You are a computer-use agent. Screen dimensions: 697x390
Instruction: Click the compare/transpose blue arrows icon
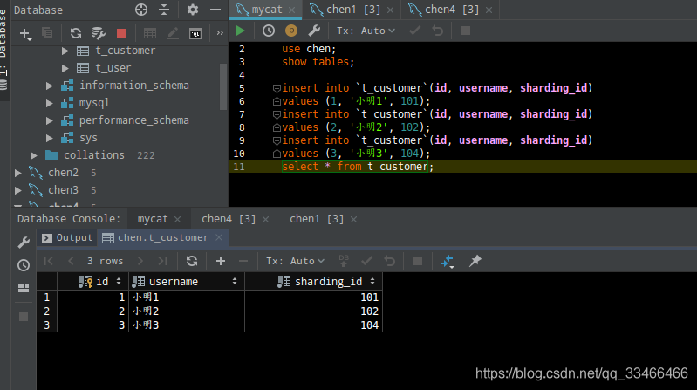click(x=447, y=261)
